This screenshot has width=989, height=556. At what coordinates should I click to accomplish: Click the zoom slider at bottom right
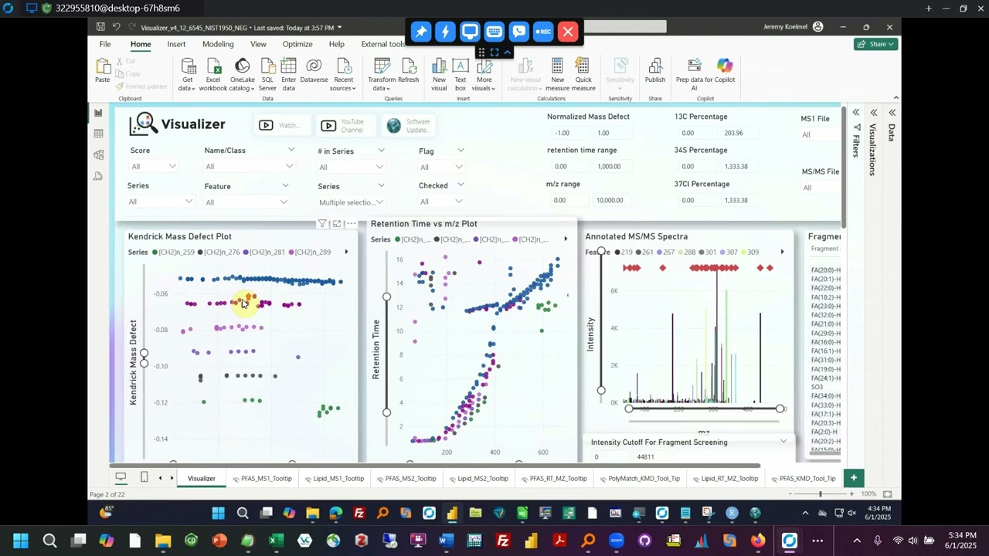click(821, 494)
